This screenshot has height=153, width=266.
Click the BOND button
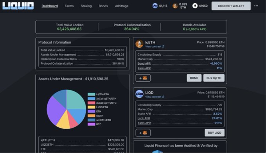click(194, 78)
